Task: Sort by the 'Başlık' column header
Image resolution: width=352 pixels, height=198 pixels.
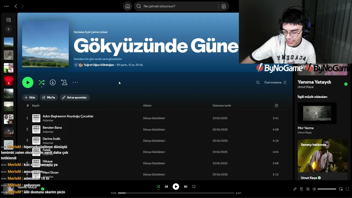Action: [36, 106]
